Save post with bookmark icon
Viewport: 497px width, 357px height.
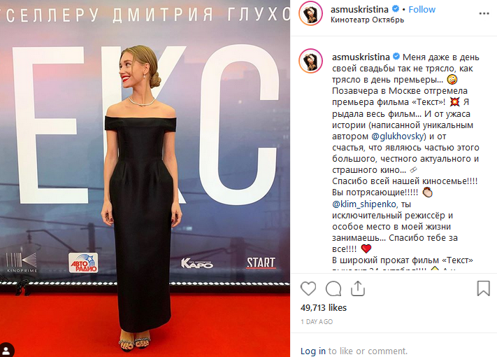pyautogui.click(x=484, y=288)
